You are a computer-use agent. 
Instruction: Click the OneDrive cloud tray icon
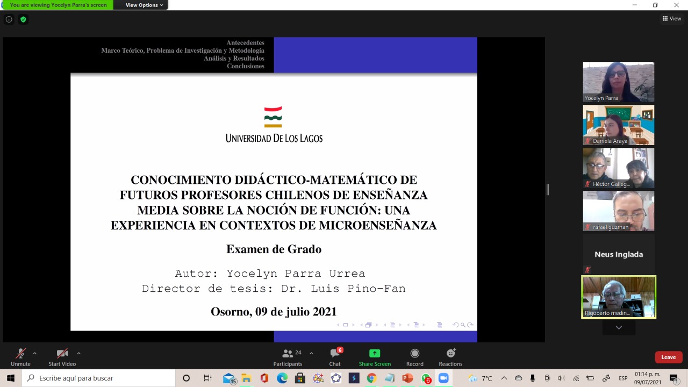point(518,378)
